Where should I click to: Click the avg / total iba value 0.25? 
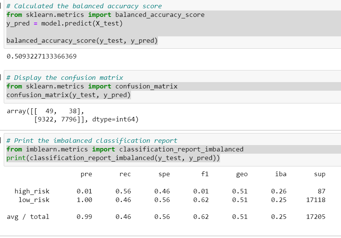coord(279,217)
